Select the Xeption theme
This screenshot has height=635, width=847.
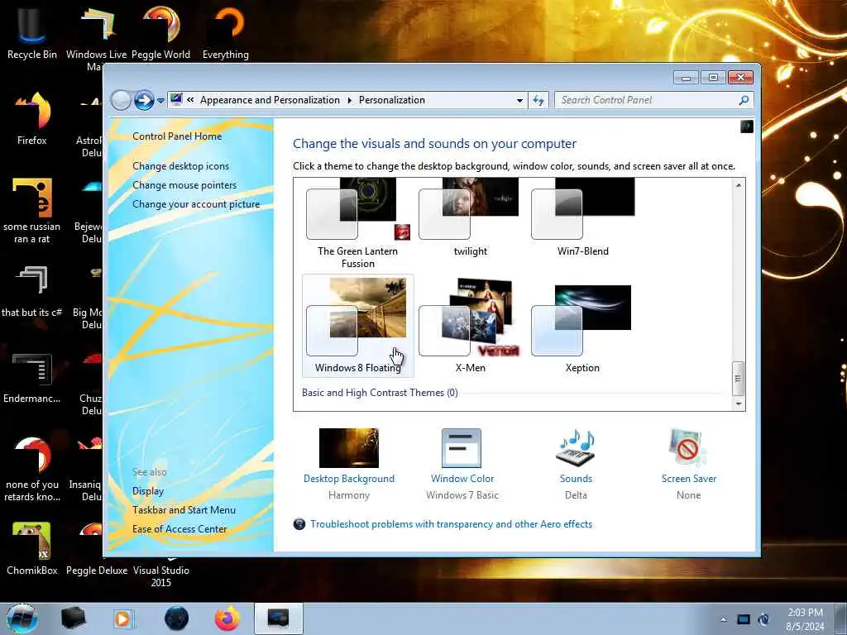tap(582, 325)
